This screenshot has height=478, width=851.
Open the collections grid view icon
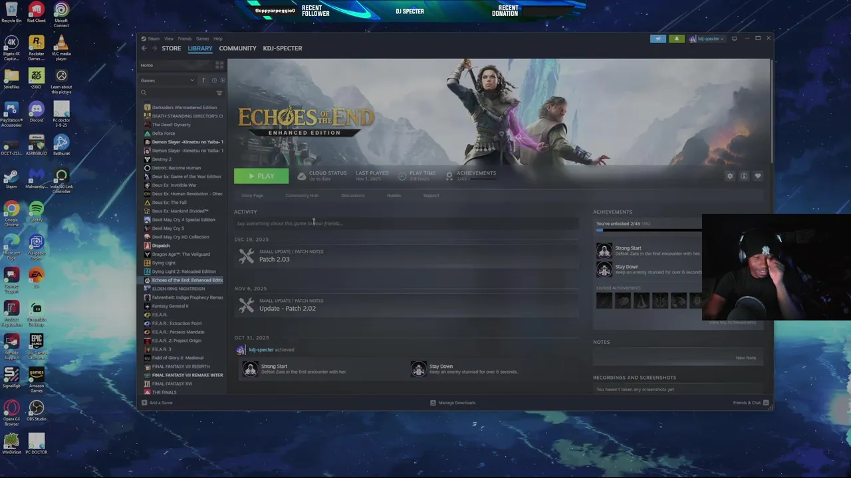tap(219, 65)
